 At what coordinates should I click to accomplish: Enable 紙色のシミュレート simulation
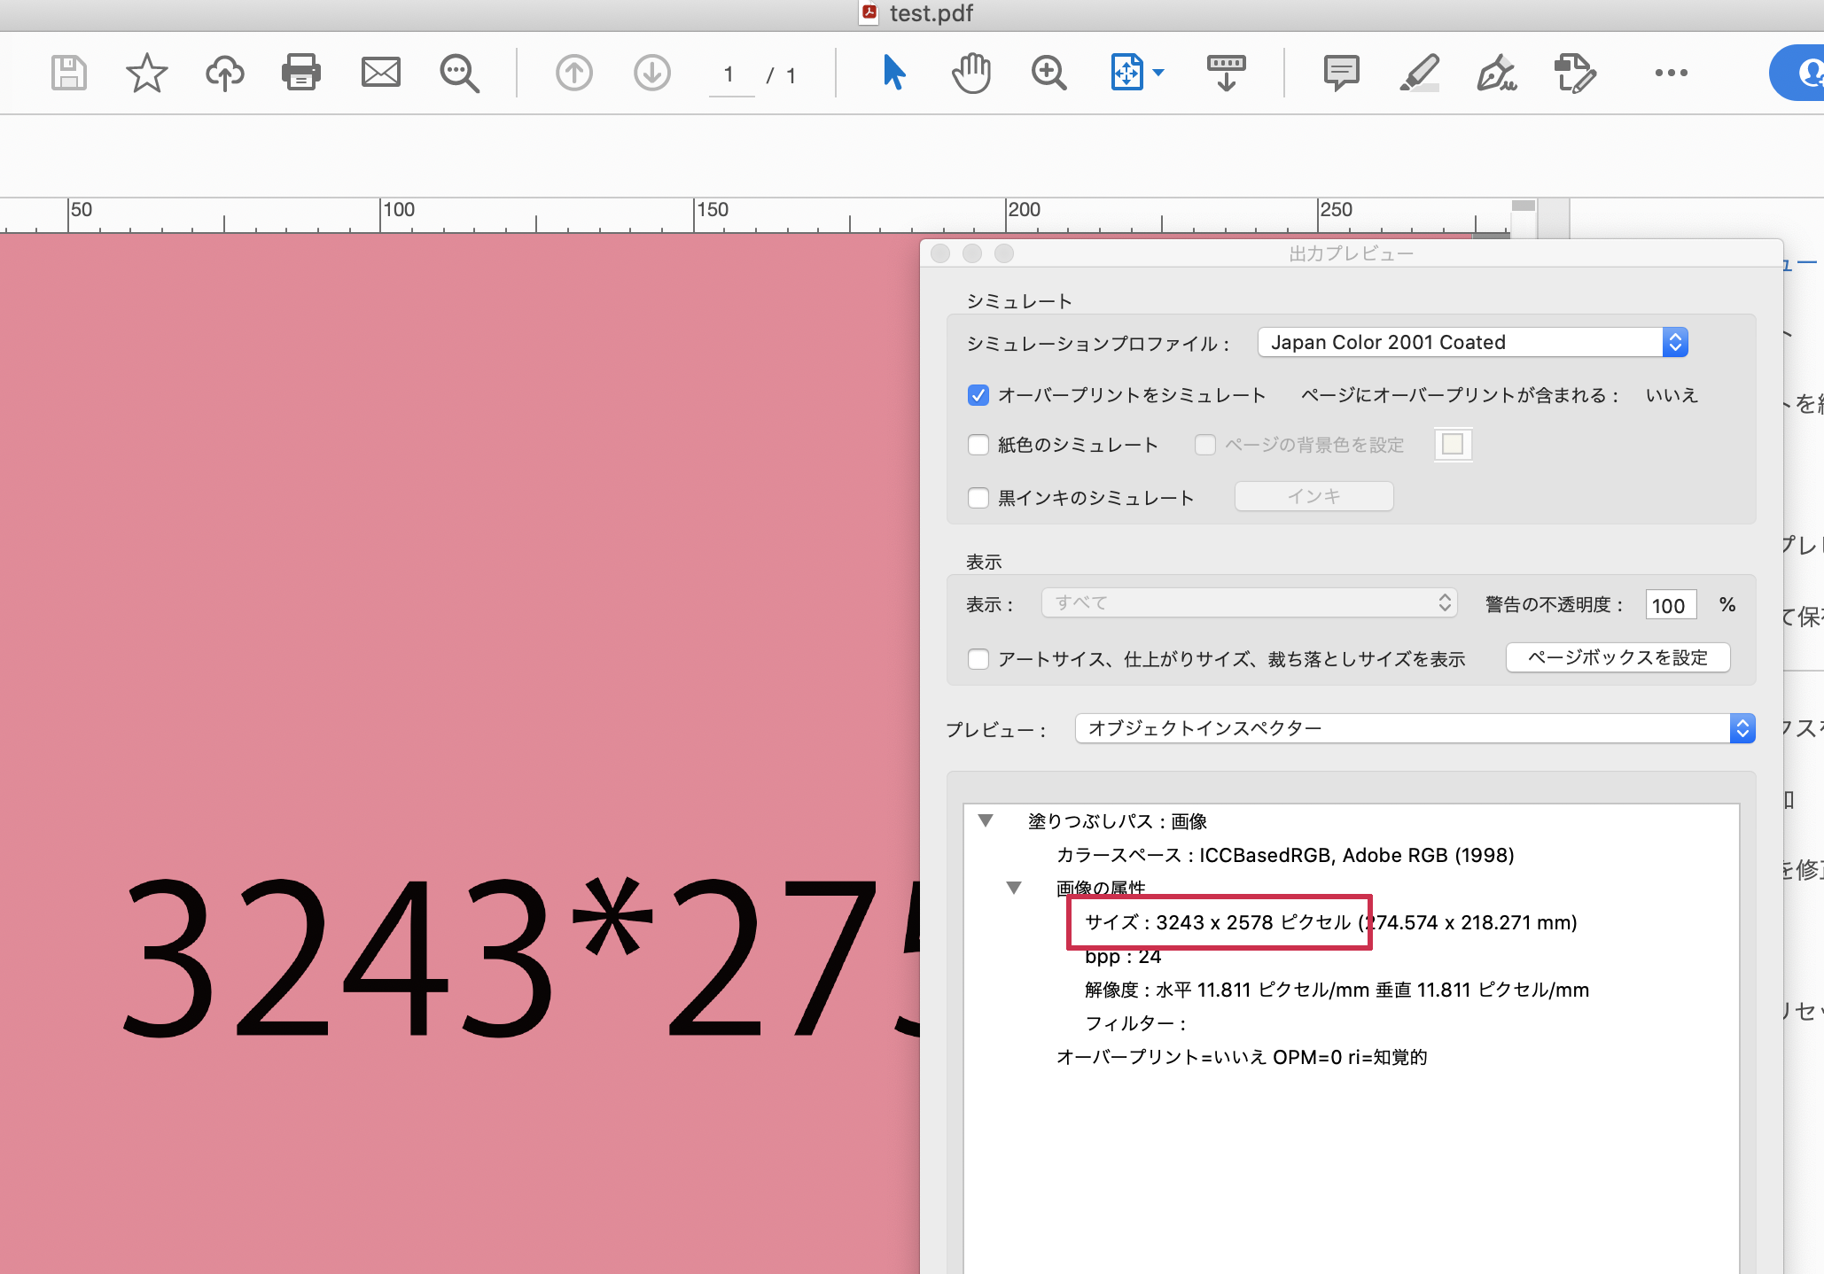(x=978, y=445)
